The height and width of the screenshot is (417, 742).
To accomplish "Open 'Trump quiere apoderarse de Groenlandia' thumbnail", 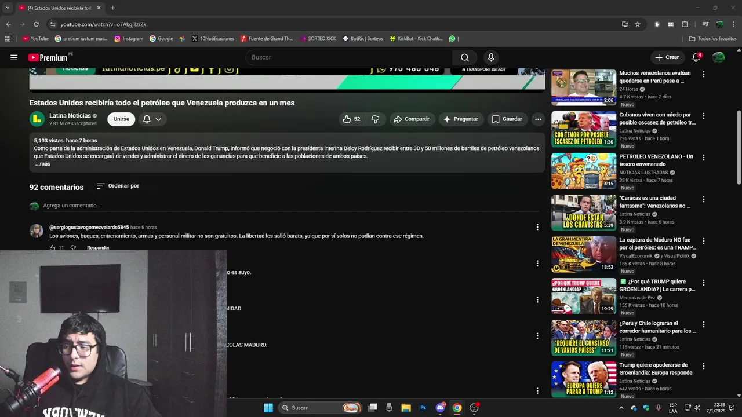I will pyautogui.click(x=584, y=379).
